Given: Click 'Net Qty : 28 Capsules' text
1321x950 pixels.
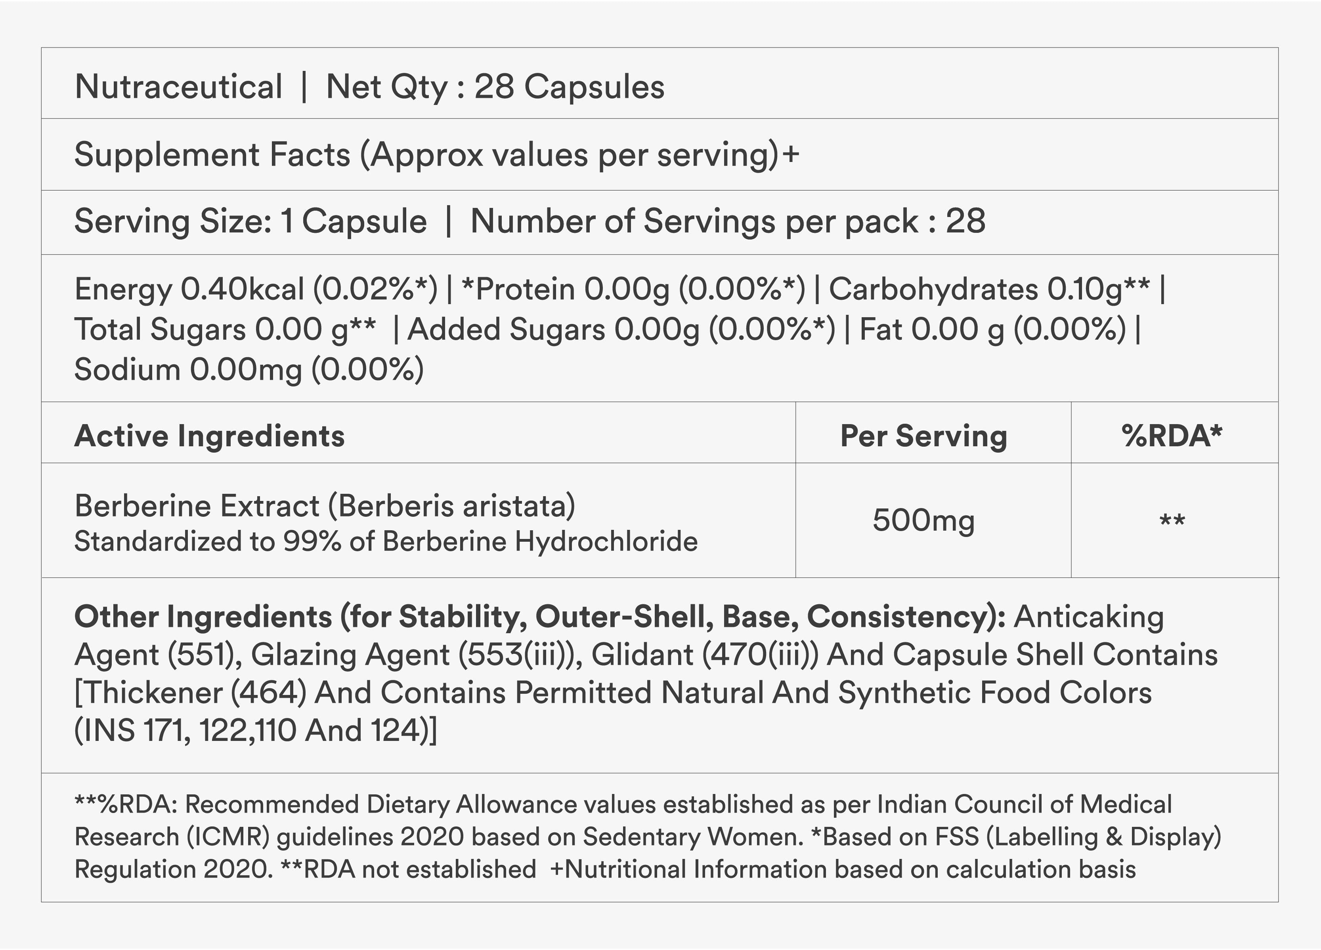Looking at the screenshot, I should pos(495,87).
